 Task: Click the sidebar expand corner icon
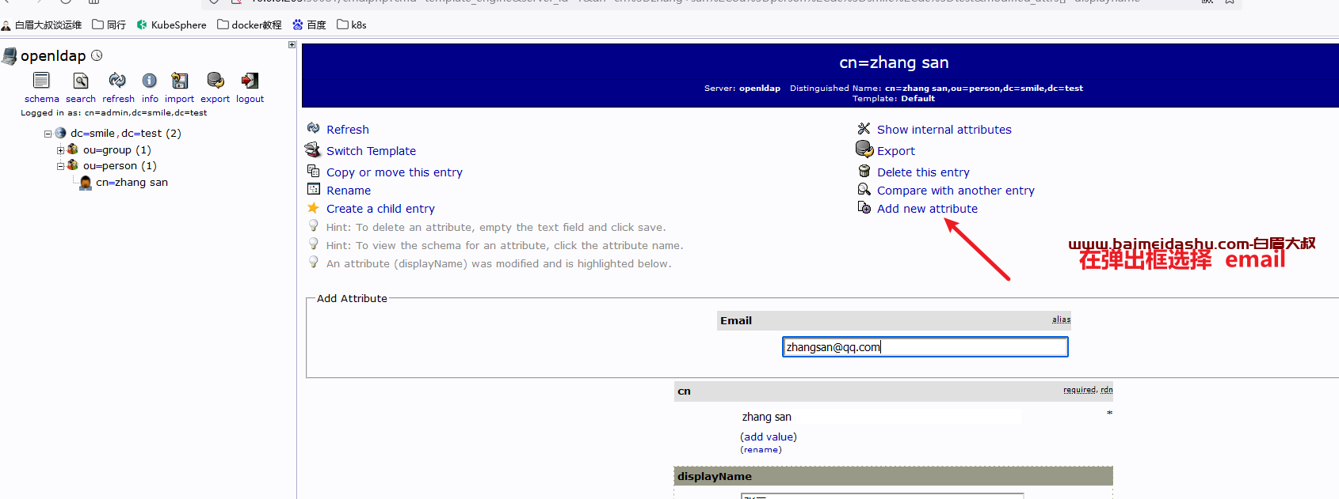292,45
